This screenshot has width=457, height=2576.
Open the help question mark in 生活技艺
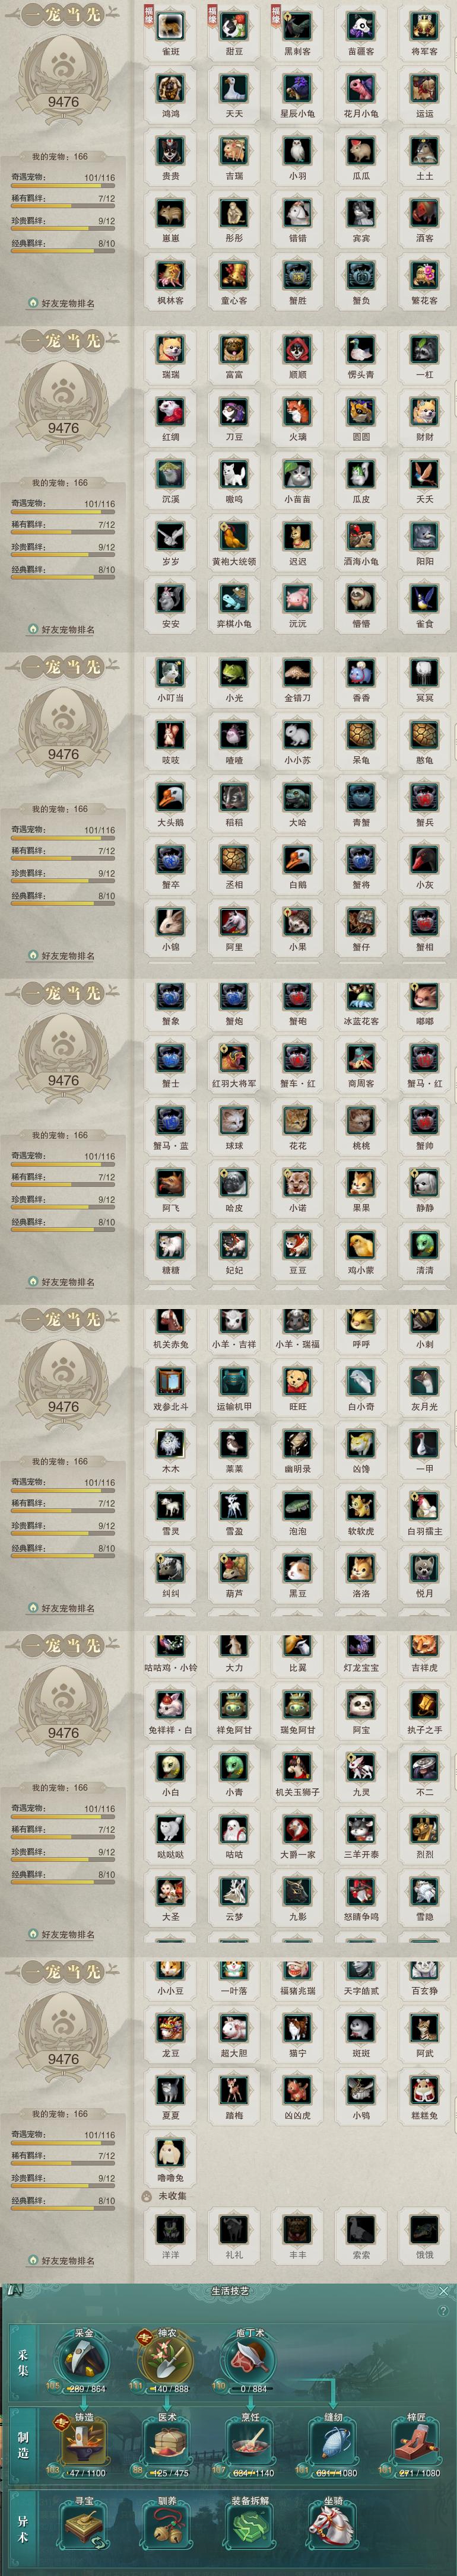(443, 2311)
